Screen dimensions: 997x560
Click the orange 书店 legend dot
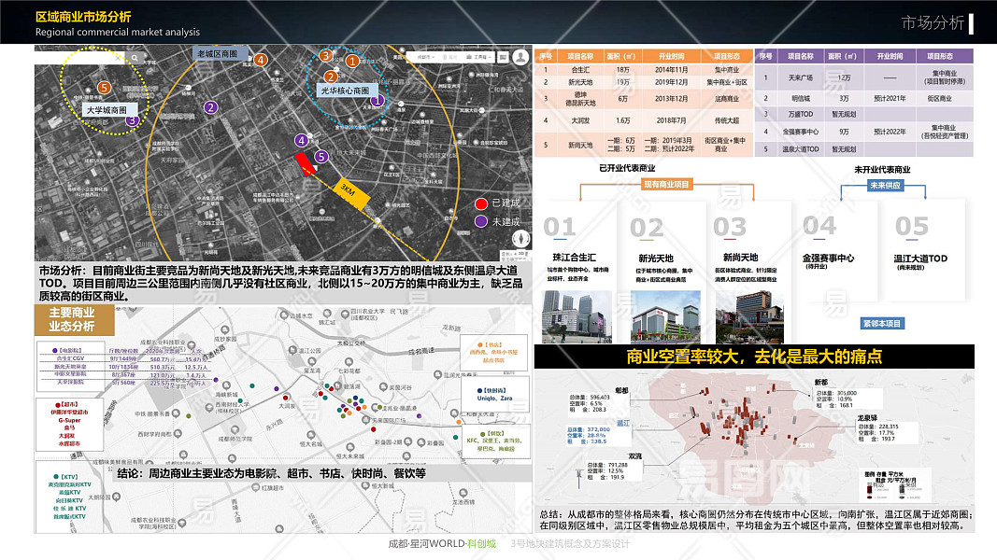479,344
